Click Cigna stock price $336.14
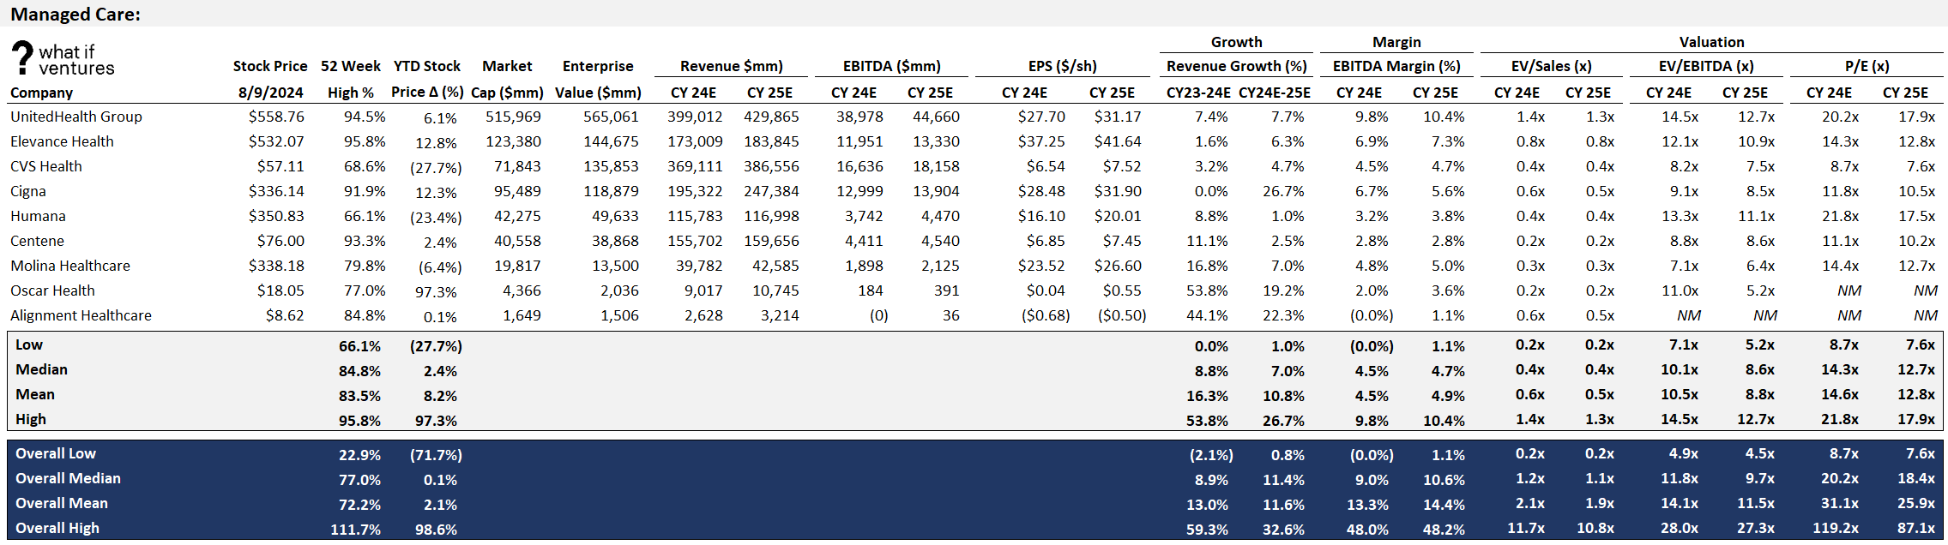The image size is (1948, 545). [x=276, y=191]
